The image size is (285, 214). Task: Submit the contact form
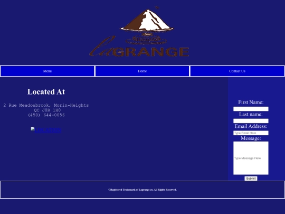[251, 179]
